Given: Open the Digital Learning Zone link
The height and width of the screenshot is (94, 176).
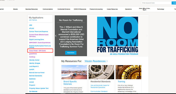Looking at the screenshot, I should click(x=36, y=40).
